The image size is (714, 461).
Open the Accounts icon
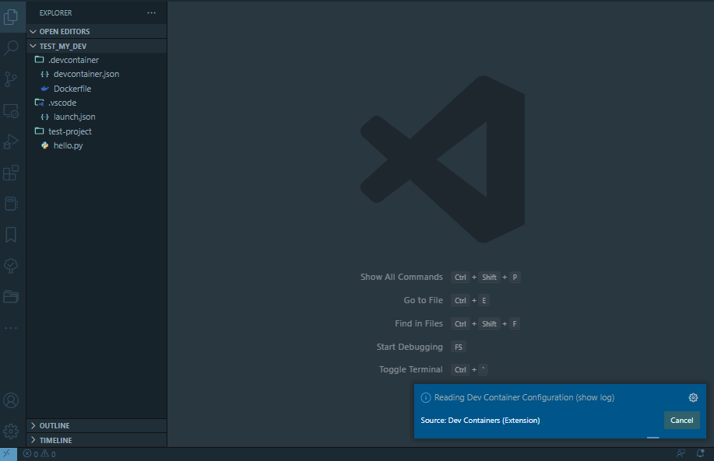tap(11, 400)
